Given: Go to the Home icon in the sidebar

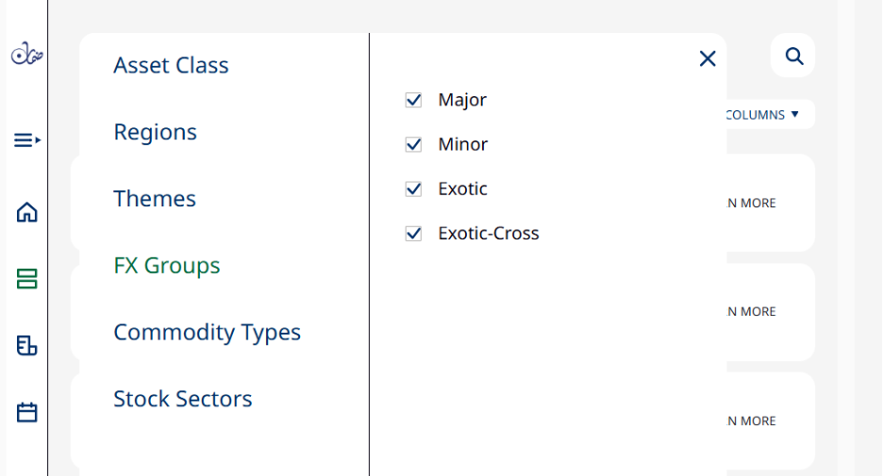Looking at the screenshot, I should [26, 212].
